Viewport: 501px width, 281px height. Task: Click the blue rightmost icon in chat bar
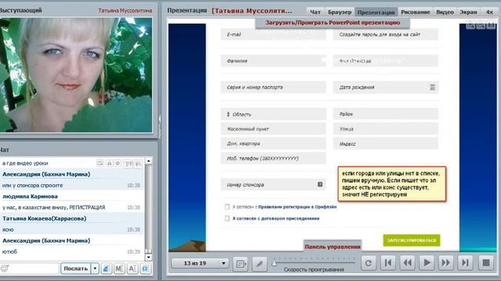(145, 269)
